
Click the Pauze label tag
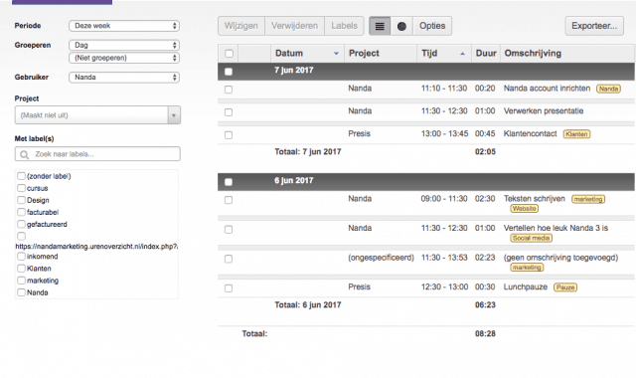pyautogui.click(x=565, y=287)
